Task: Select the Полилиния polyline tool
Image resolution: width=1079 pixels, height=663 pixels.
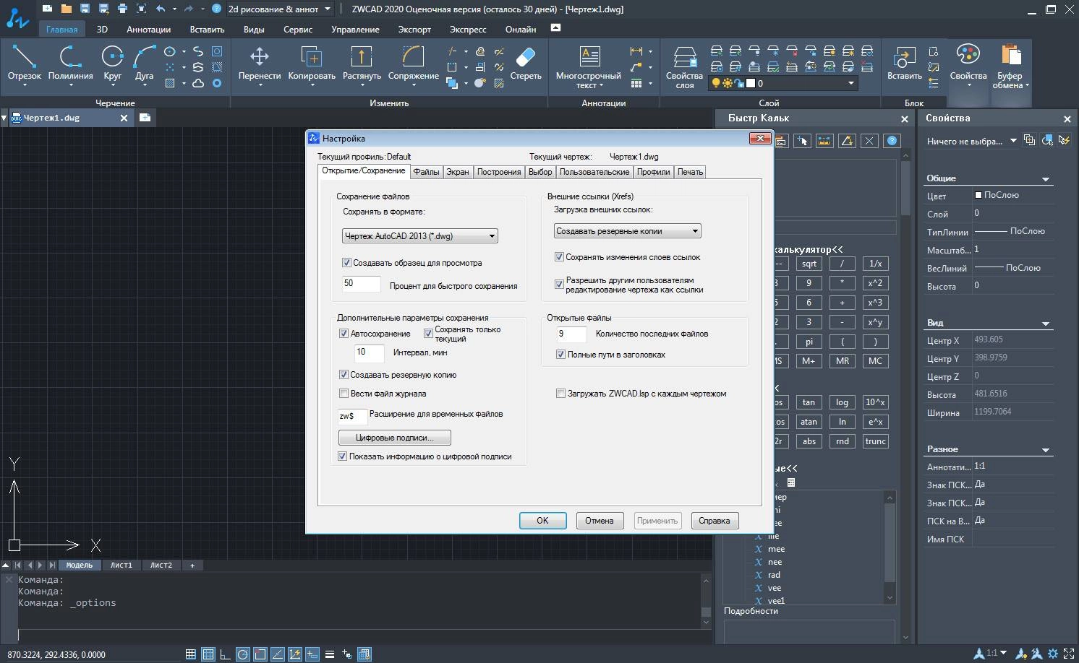Action: [70, 64]
